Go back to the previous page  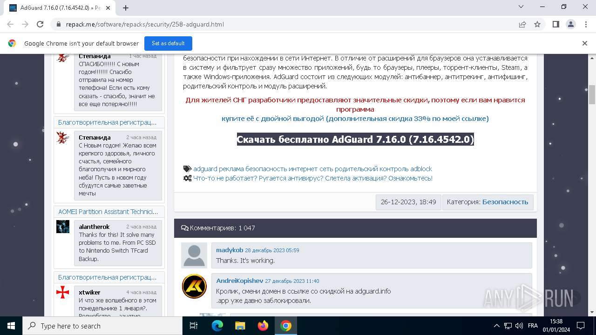10,24
